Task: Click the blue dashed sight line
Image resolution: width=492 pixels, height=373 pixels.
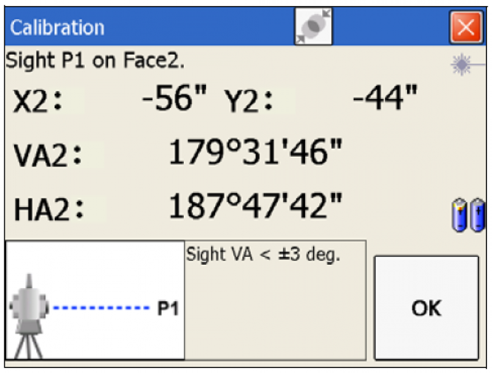Action: coord(101,307)
